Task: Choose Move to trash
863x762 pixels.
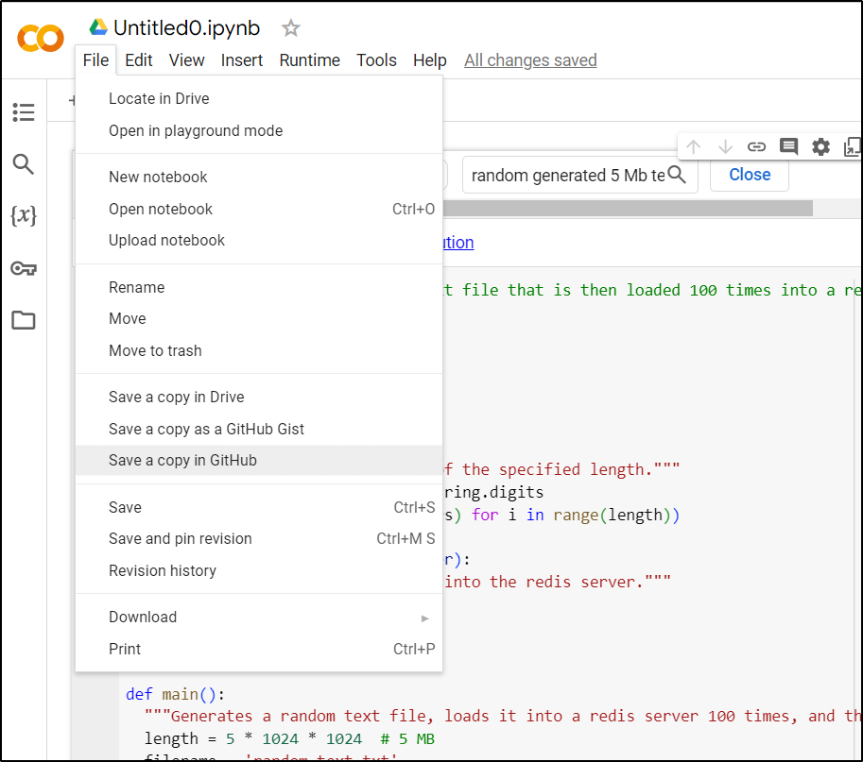Action: (259, 350)
